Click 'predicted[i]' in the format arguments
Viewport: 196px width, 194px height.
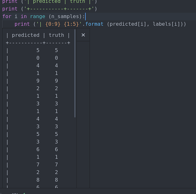click(128, 24)
